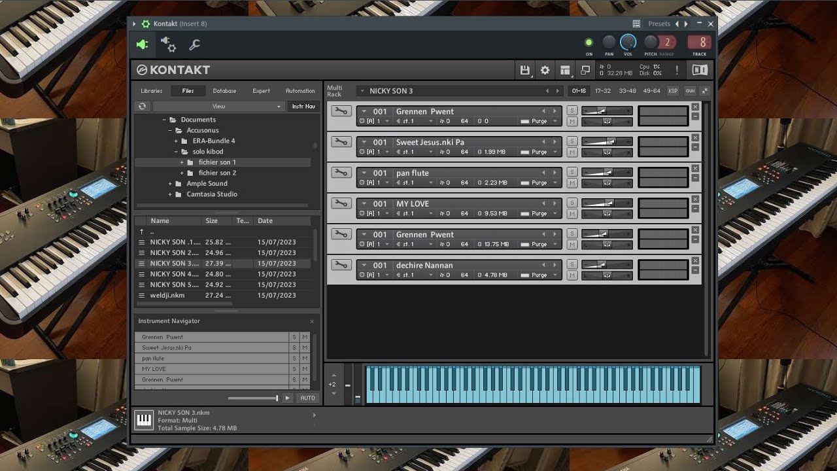The height and width of the screenshot is (471, 837).
Task: Open wrench editor for MY LOVE
Action: coord(340,203)
